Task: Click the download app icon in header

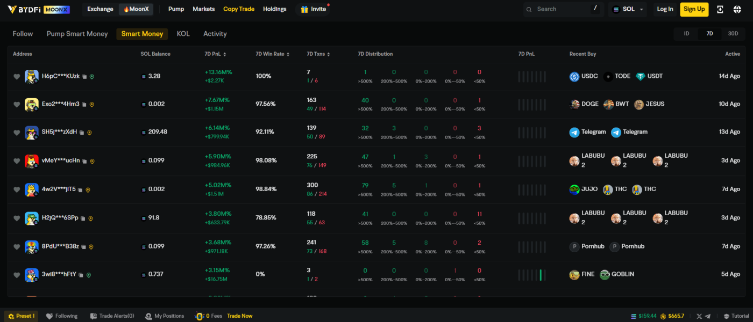Action: click(720, 9)
